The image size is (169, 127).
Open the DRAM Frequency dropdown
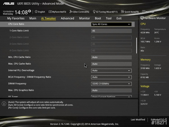pyautogui.click(x=111, y=84)
